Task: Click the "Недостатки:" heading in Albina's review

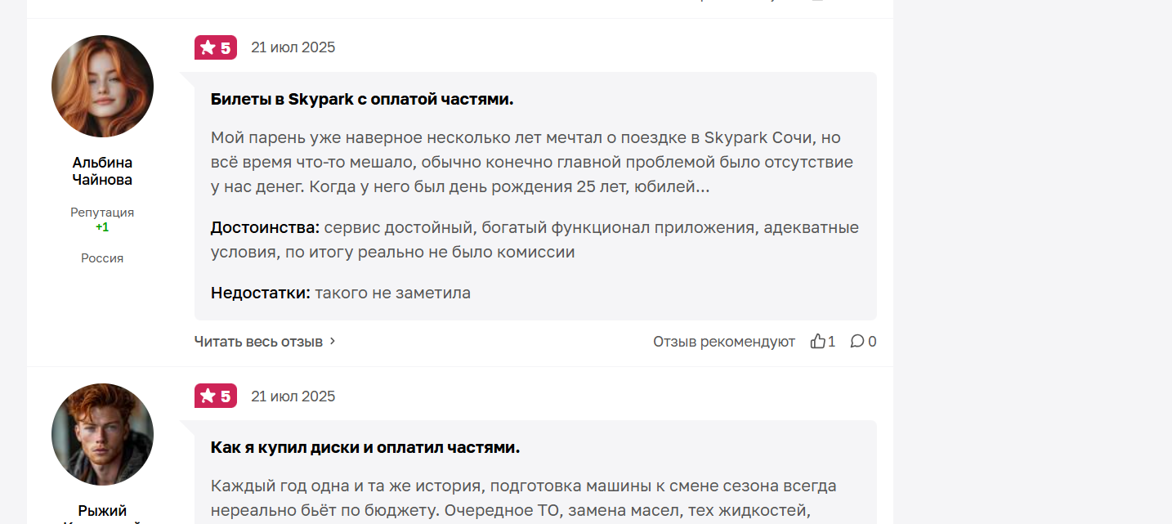Action: pos(261,293)
